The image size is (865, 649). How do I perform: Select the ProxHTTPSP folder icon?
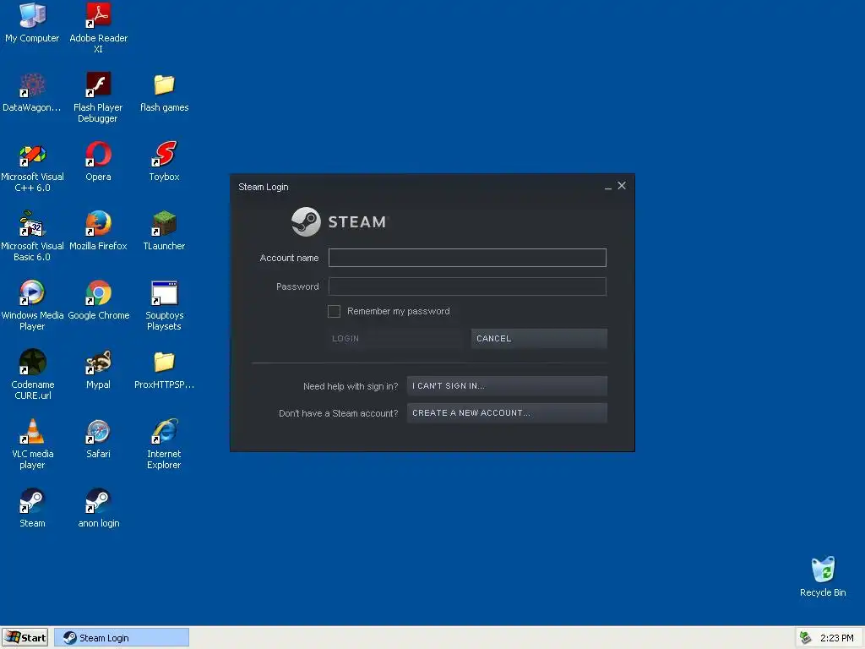tap(164, 362)
